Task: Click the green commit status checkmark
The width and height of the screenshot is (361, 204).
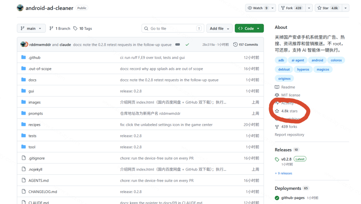Action: tap(187, 45)
